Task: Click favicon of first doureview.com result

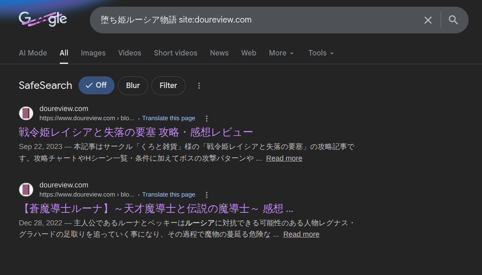Action: (26, 113)
